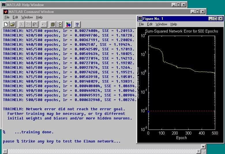
Task: Open File menu in Figure No. 1
Action: pos(141,24)
